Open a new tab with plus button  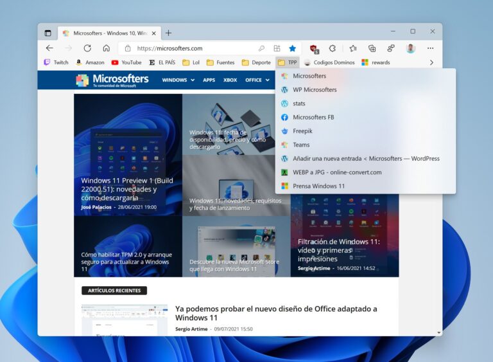[169, 33]
